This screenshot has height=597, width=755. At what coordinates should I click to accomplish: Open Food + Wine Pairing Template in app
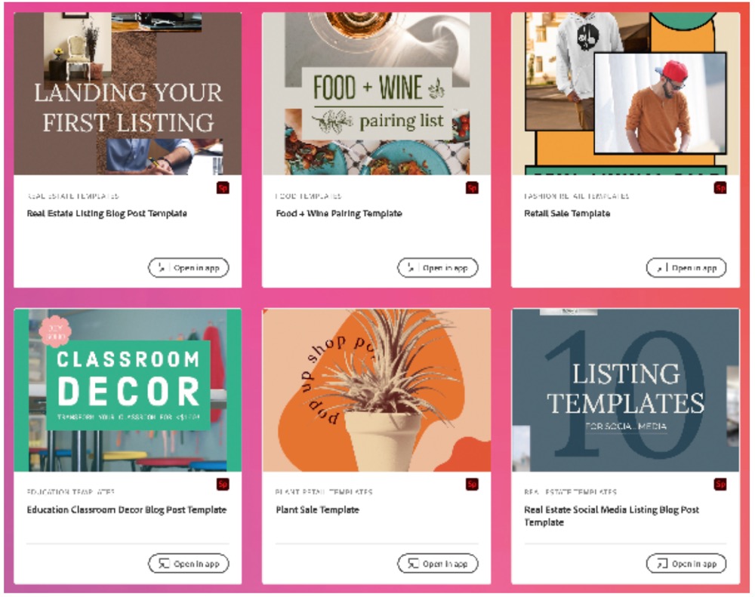click(438, 268)
